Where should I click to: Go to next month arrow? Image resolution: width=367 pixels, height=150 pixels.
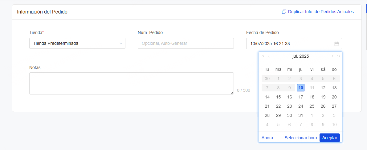tap(332, 56)
